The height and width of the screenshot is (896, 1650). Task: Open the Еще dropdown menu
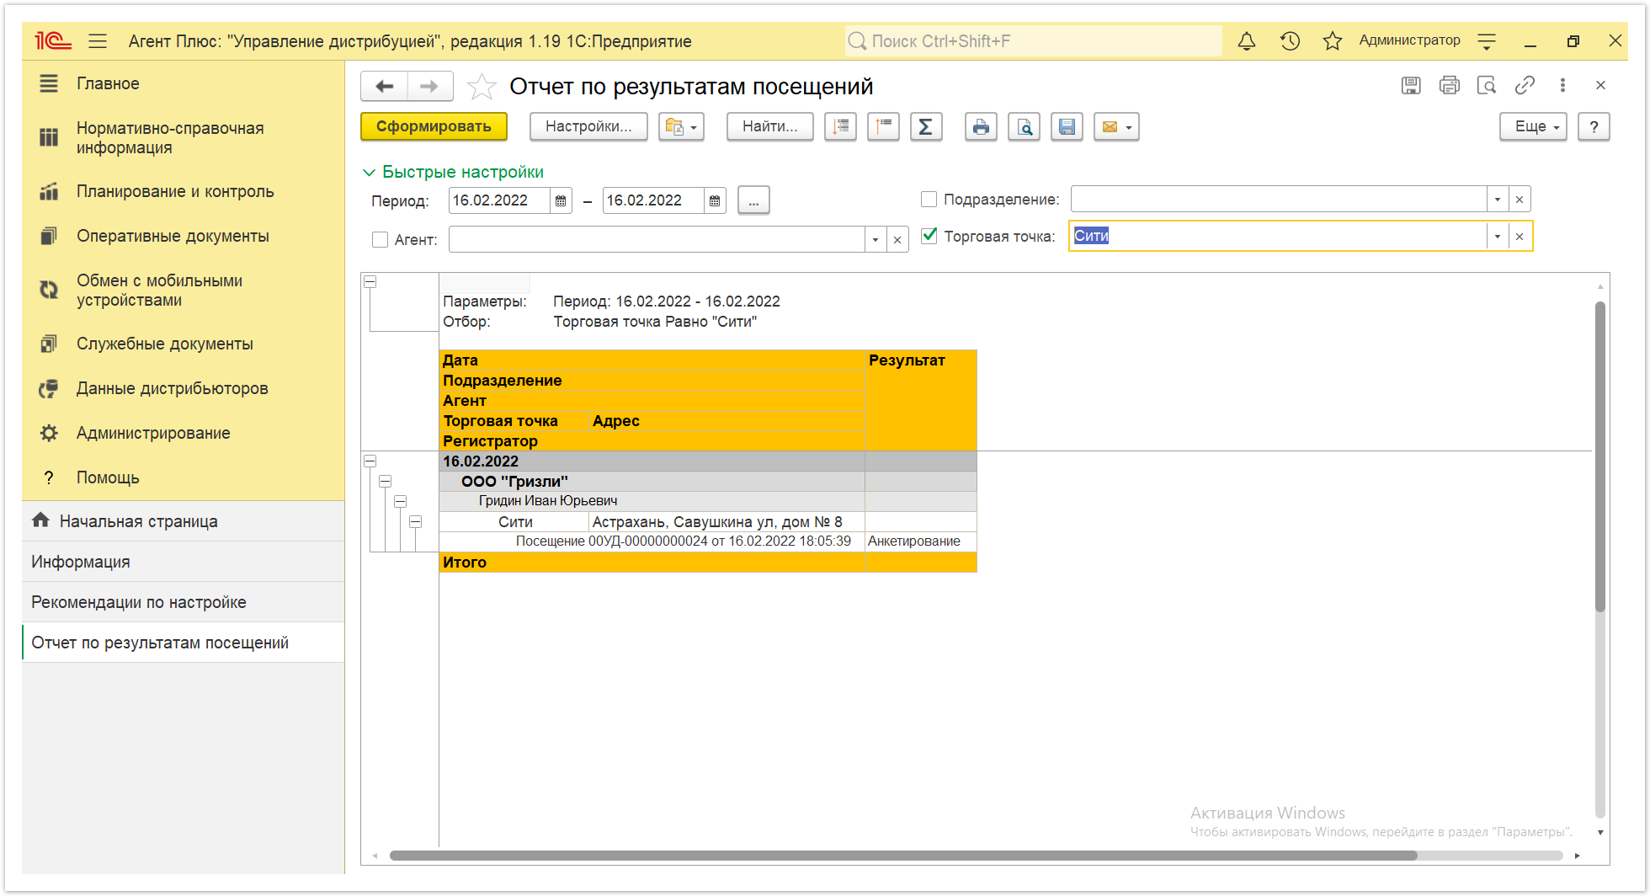pyautogui.click(x=1533, y=127)
